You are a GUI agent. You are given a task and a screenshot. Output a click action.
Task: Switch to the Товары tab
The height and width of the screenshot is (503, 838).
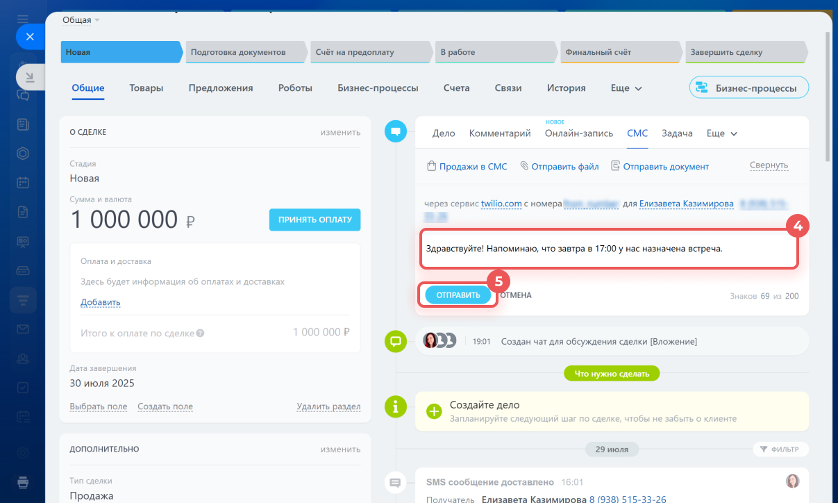click(x=146, y=88)
